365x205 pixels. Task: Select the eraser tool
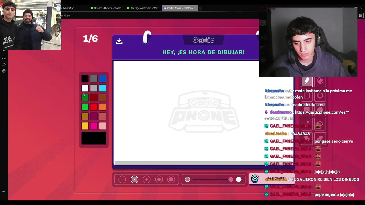click(320, 81)
